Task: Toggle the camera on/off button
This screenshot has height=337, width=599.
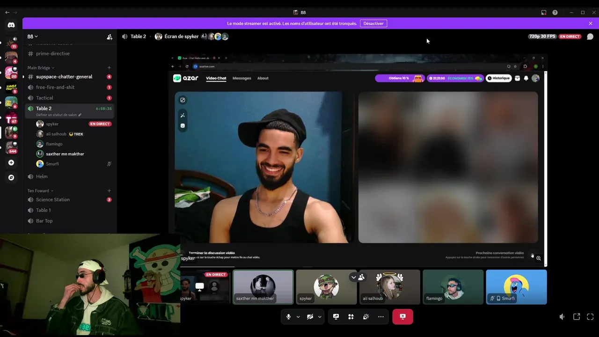Action: click(310, 317)
